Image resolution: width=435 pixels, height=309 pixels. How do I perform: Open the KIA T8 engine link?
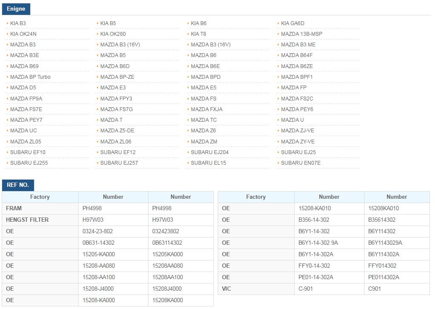[198, 34]
